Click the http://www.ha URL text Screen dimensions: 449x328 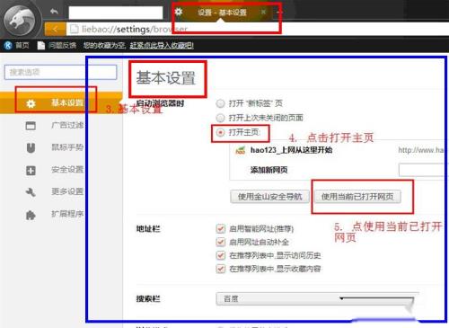[421, 150]
